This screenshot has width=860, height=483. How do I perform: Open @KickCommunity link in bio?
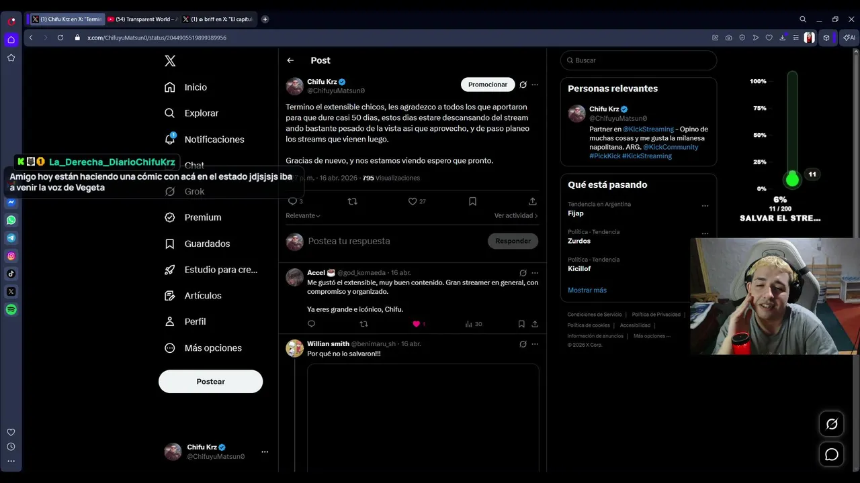pos(671,147)
